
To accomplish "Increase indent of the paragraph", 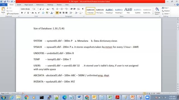I will click(74, 9).
